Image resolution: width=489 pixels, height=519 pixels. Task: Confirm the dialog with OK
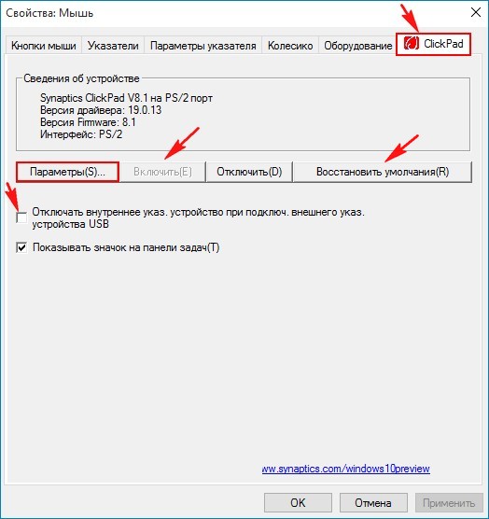[x=298, y=503]
